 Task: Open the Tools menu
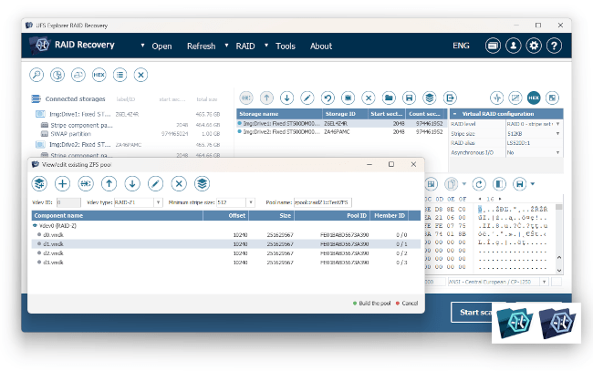coord(285,46)
